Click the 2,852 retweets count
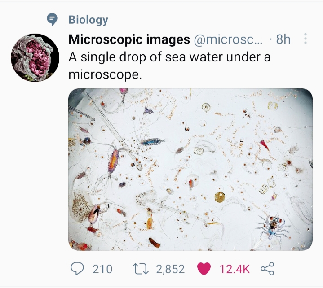This screenshot has height=288, width=323. tap(170, 269)
